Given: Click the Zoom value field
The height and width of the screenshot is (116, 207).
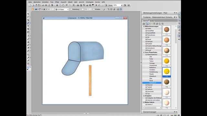Looking at the screenshot, I should point(117,5).
